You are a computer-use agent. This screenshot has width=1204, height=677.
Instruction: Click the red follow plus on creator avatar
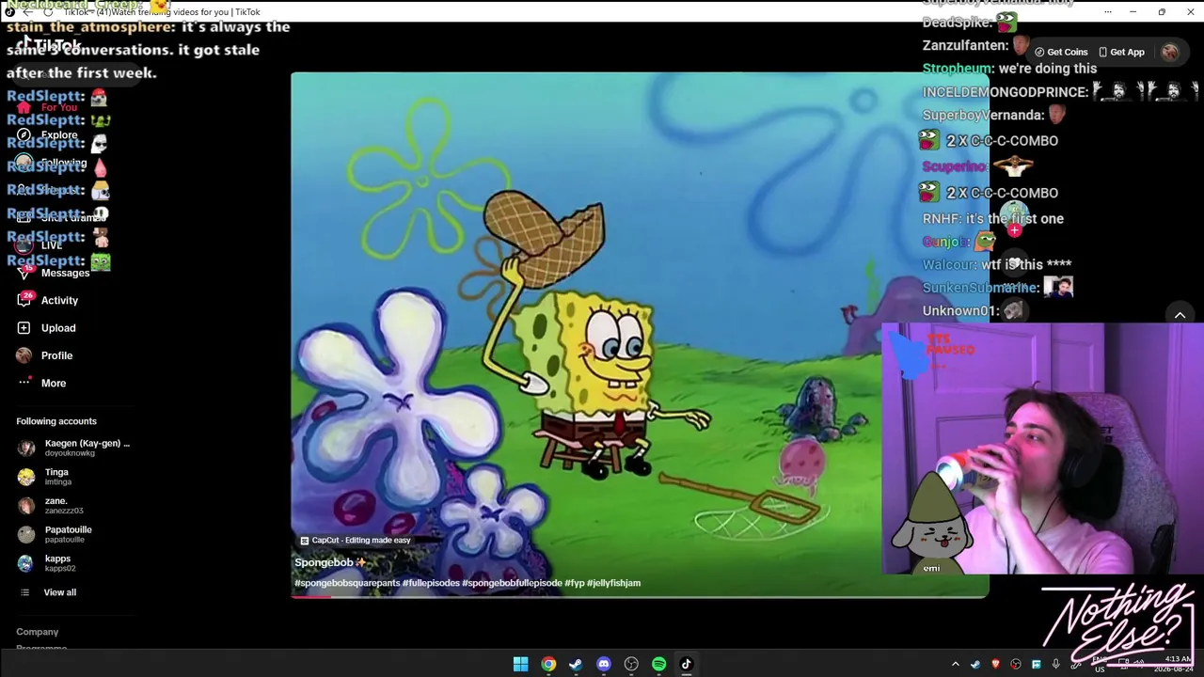[x=1014, y=230]
